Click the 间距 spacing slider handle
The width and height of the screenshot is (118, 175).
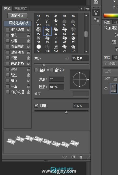tap(66, 112)
